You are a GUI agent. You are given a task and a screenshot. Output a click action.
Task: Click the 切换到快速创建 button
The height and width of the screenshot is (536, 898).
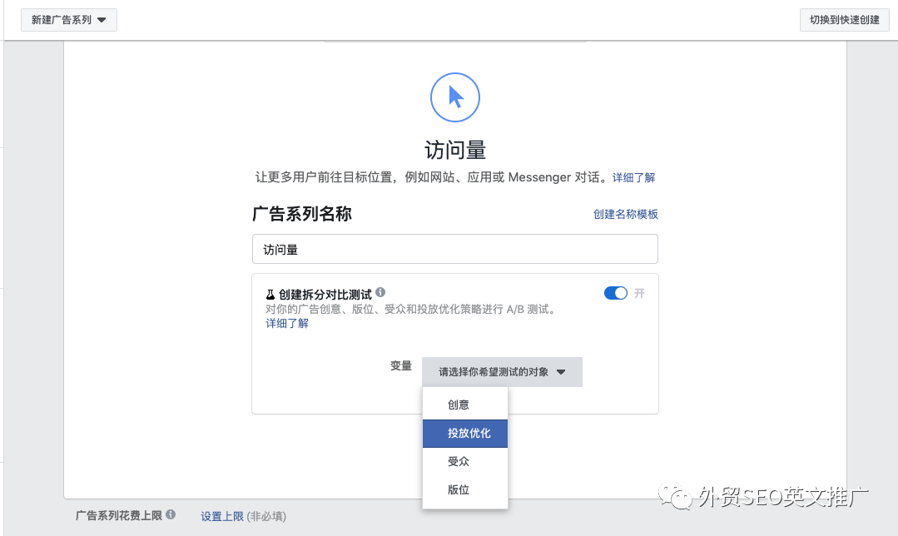pos(844,19)
